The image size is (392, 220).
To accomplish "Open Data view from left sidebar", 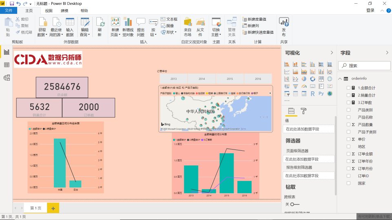I will [x=7, y=65].
